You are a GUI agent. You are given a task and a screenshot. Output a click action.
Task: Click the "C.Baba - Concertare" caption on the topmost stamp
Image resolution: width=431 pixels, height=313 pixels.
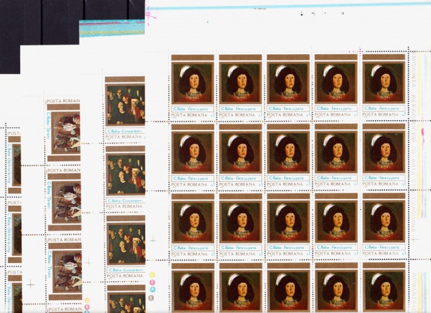pyautogui.click(x=124, y=131)
